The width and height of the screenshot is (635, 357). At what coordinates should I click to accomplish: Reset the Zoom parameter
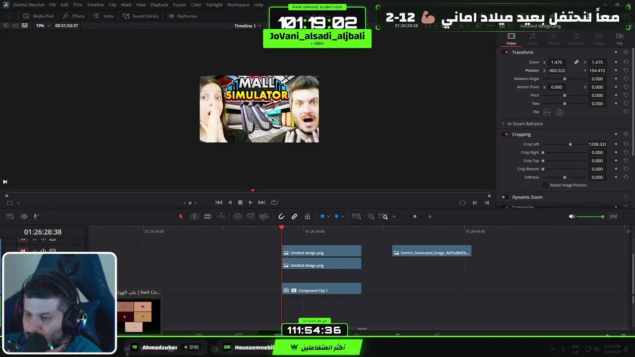coord(626,62)
